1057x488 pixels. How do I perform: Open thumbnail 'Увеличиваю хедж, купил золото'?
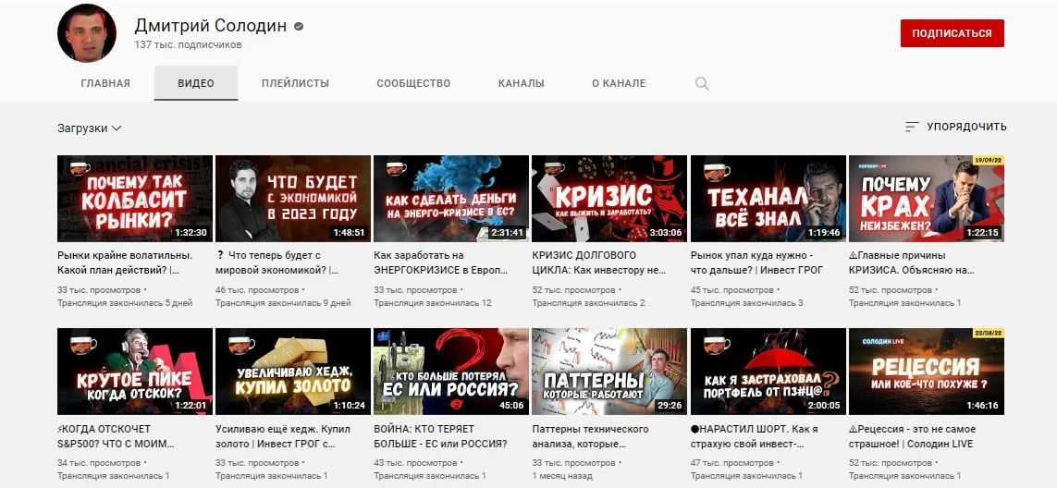tap(293, 372)
